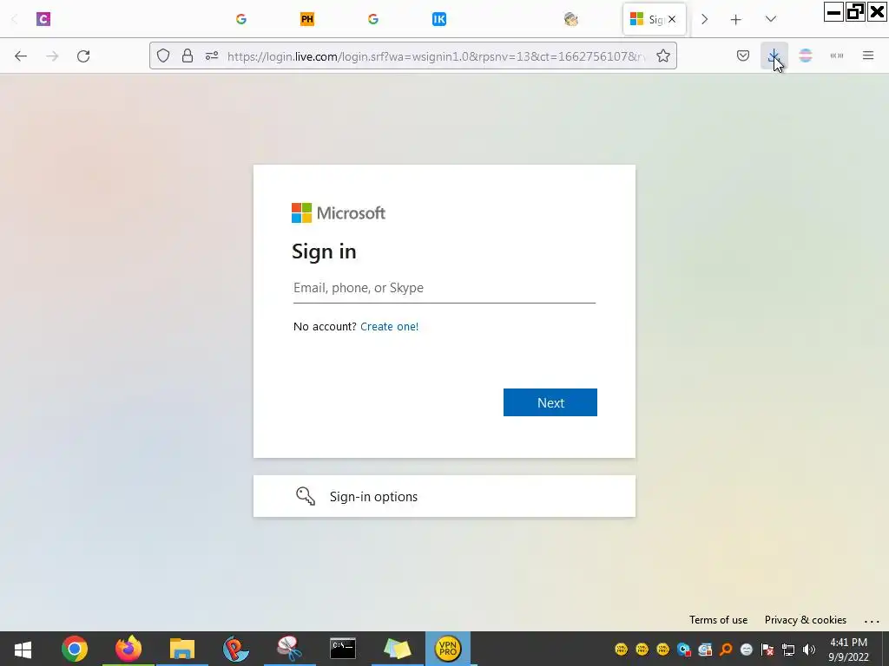889x666 pixels.
Task: View site security via padlock icon
Action: [x=188, y=55]
